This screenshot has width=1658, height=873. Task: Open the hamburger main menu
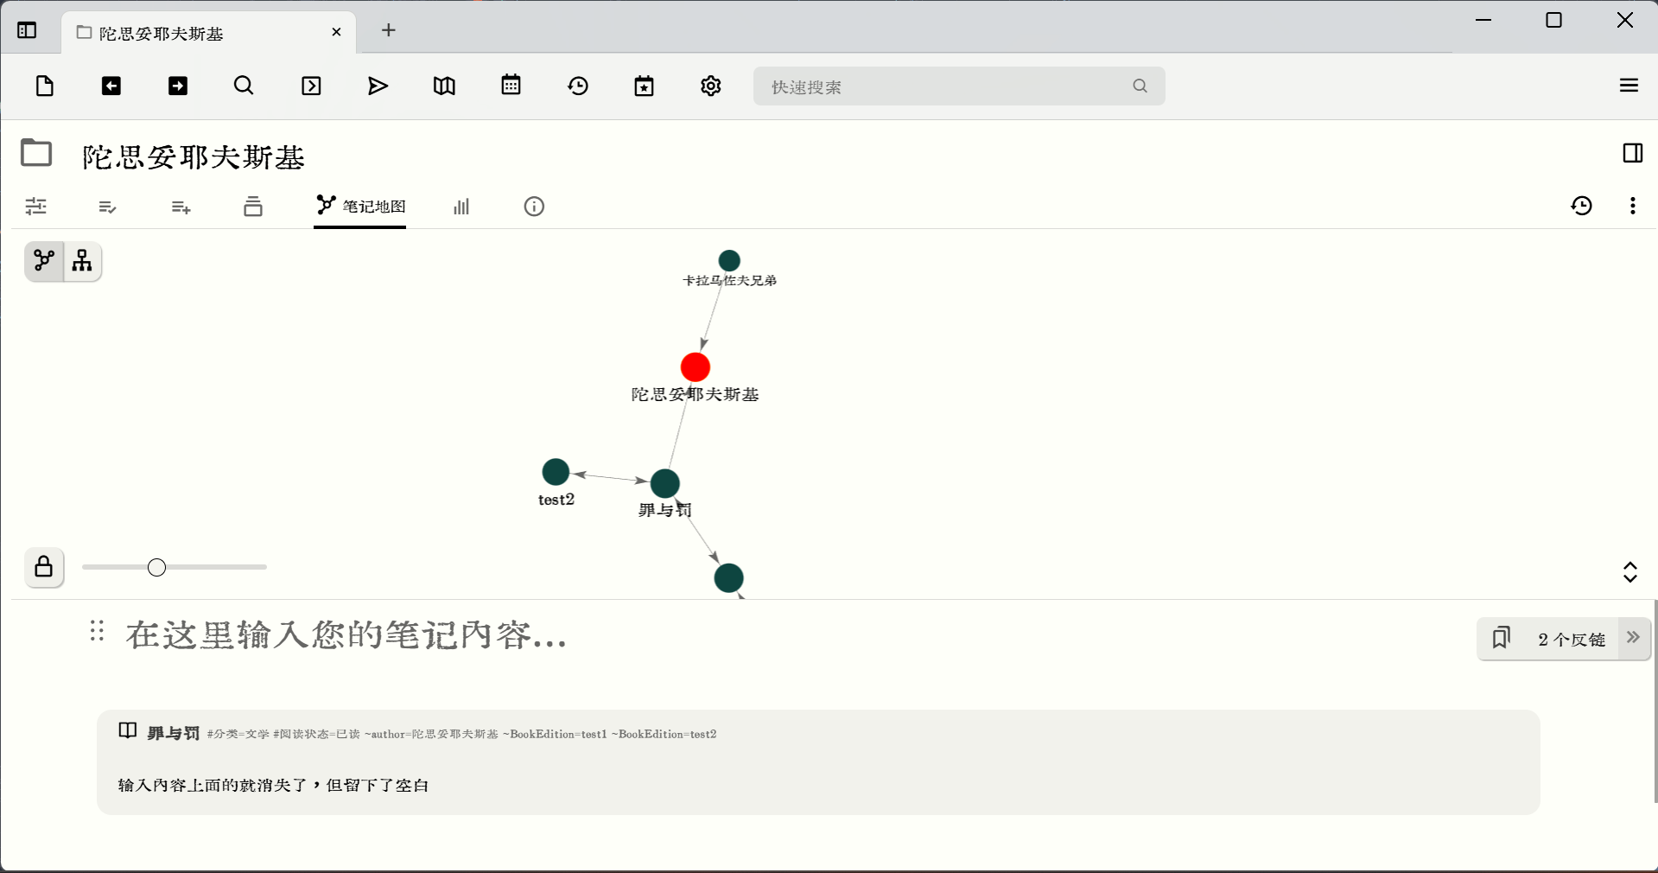pyautogui.click(x=1629, y=86)
